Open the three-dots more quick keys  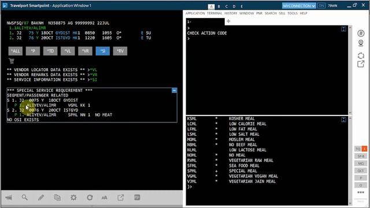tap(361, 192)
